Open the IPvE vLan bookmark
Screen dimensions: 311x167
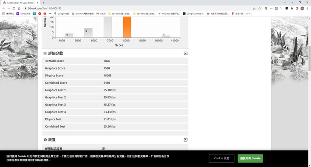point(169,14)
